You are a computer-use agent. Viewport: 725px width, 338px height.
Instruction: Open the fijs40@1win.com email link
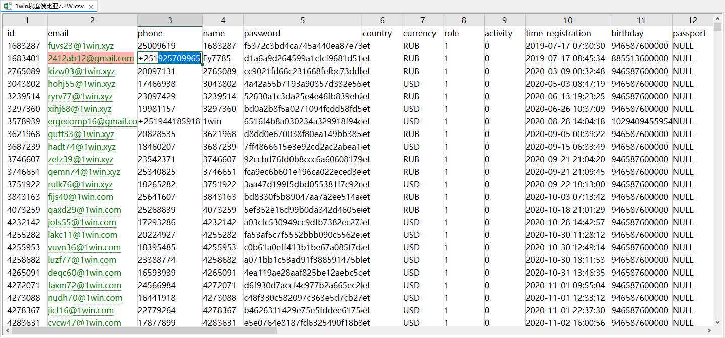click(81, 197)
